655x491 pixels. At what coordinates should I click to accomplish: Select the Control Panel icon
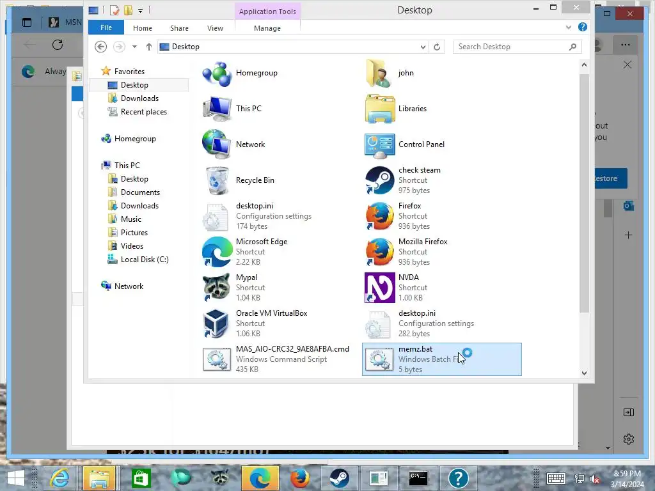coord(404,144)
